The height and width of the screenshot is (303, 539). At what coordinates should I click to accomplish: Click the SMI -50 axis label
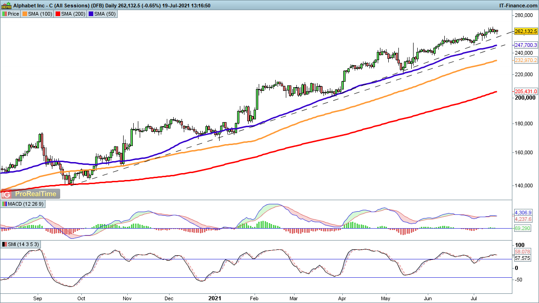(x=519, y=280)
